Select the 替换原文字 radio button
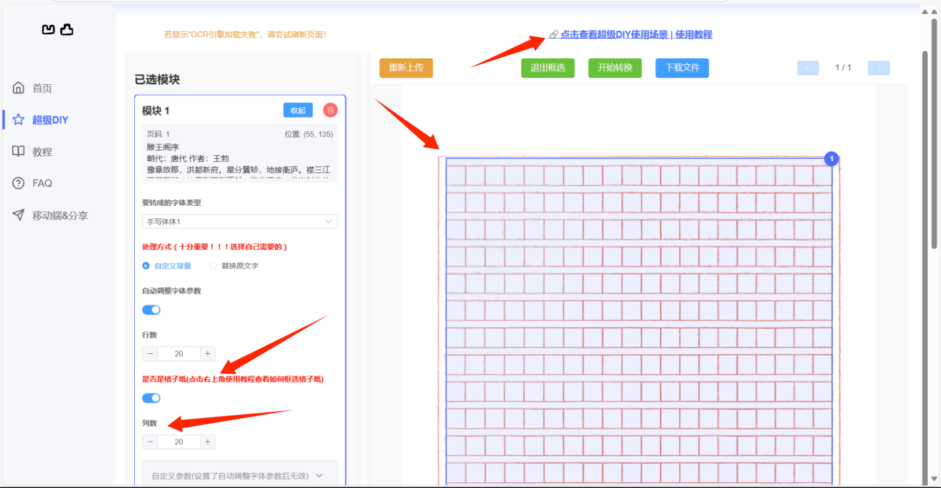 pos(213,266)
